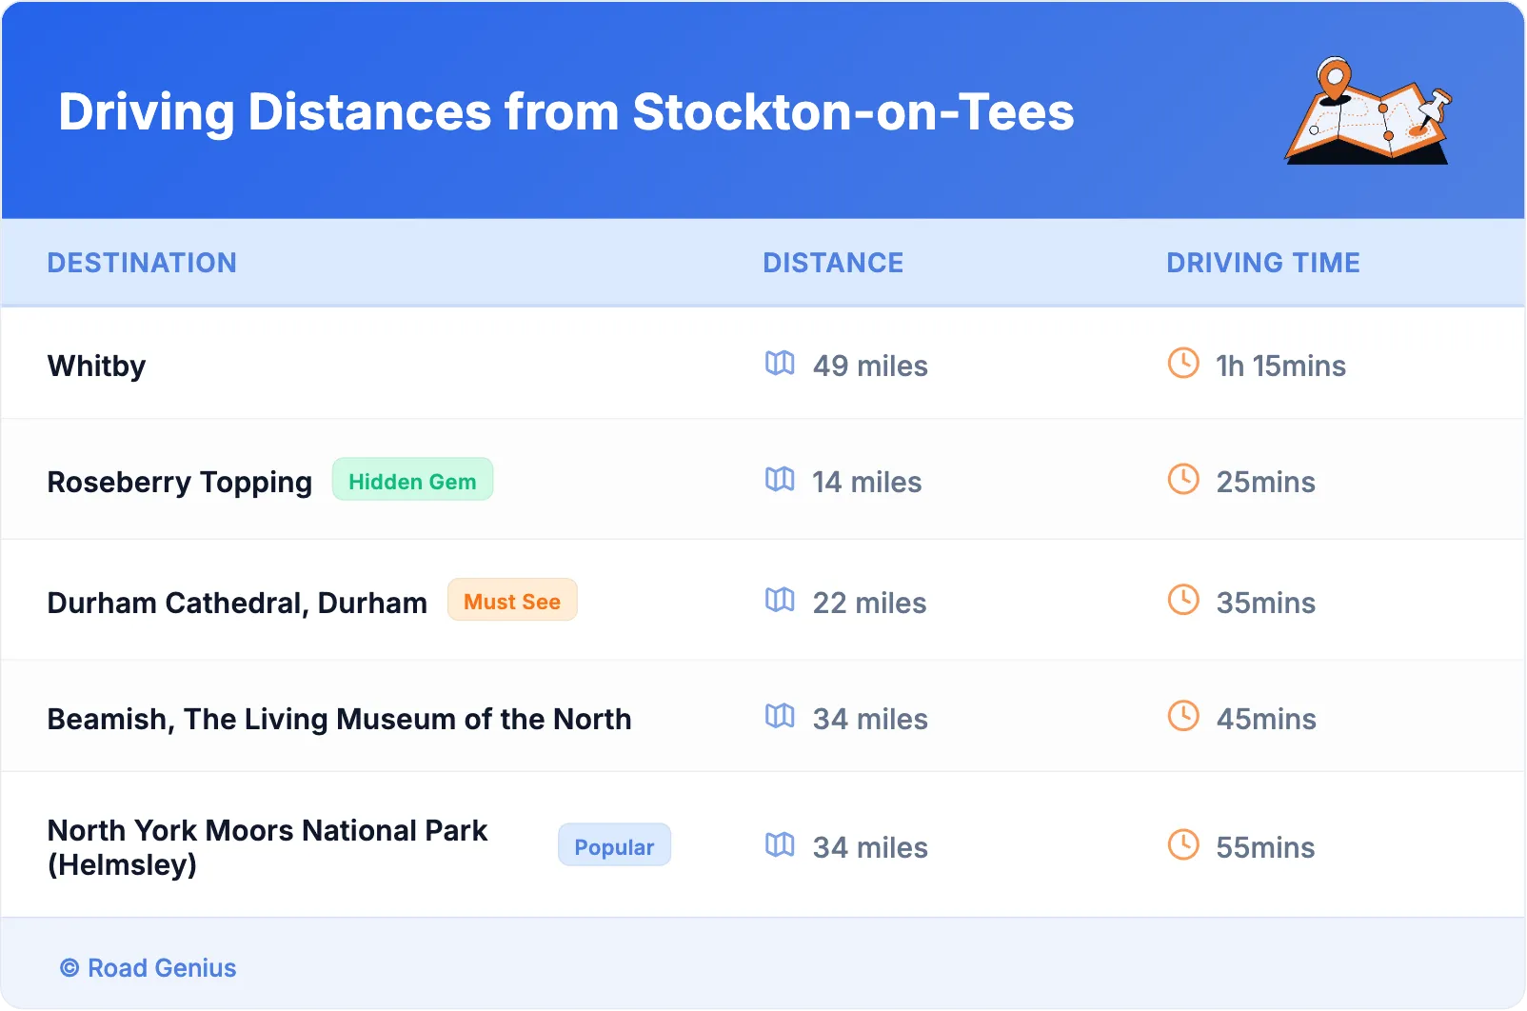
Task: Click the clock icon beside 35mins
Action: click(1183, 600)
